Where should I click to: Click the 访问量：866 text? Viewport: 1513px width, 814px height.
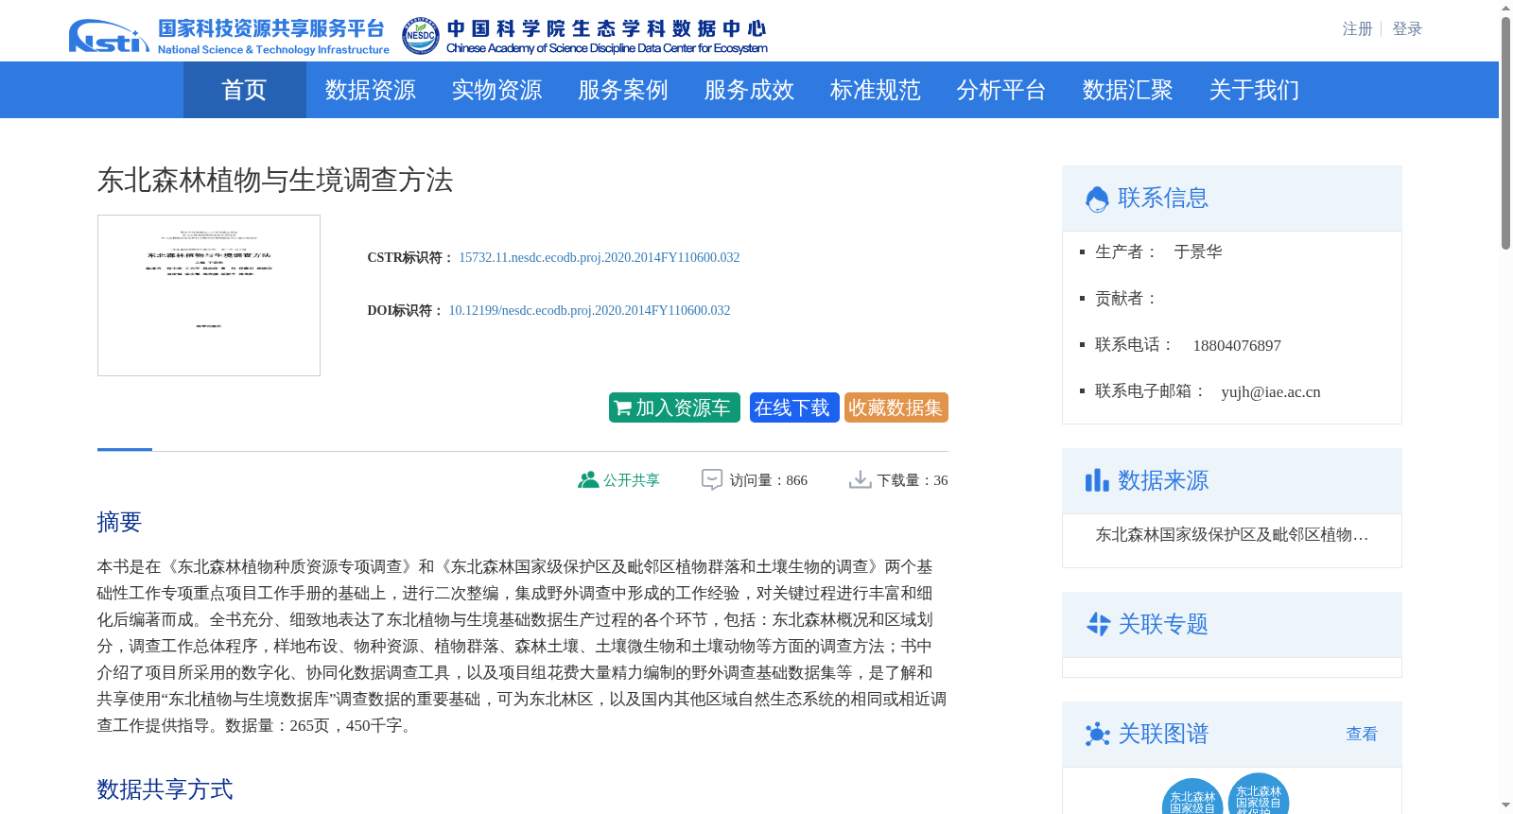point(769,480)
